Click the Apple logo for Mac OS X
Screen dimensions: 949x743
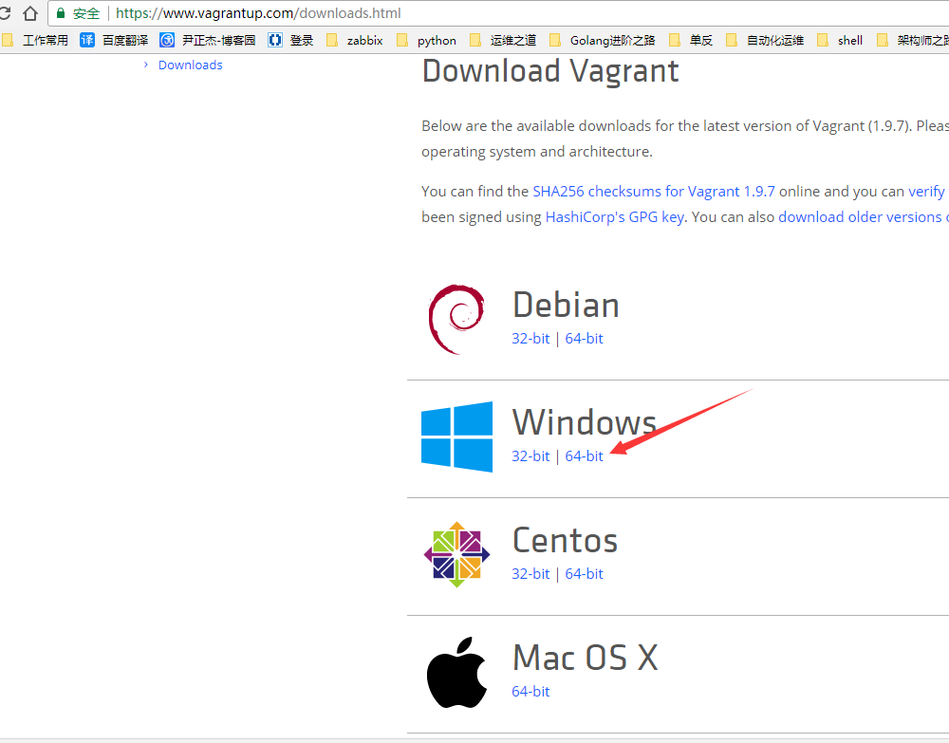pyautogui.click(x=457, y=672)
